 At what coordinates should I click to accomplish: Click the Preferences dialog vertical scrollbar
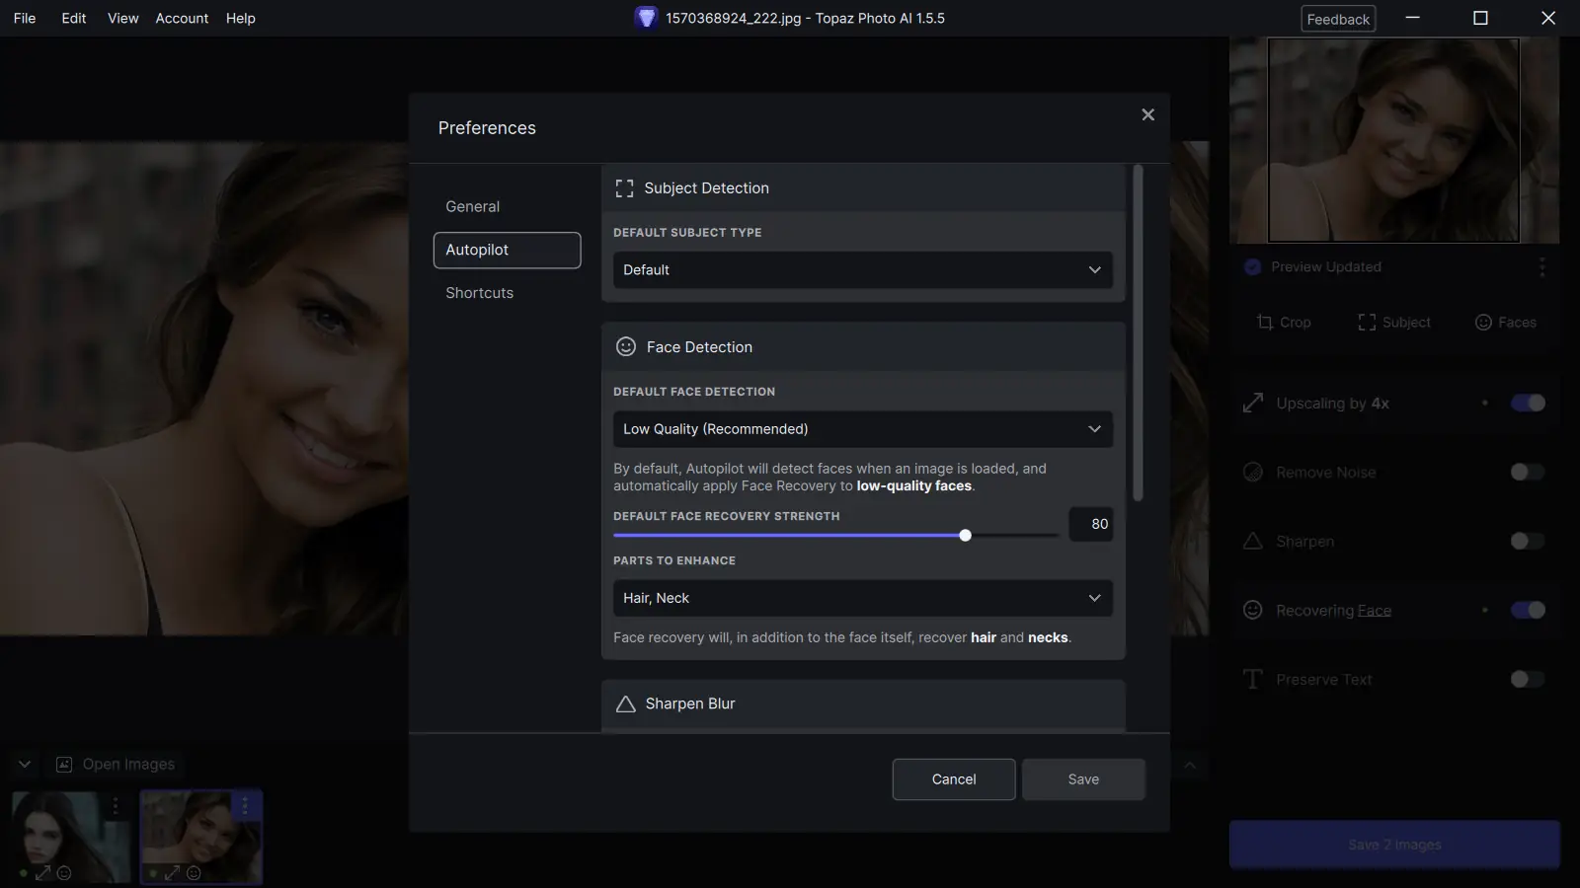(x=1138, y=333)
